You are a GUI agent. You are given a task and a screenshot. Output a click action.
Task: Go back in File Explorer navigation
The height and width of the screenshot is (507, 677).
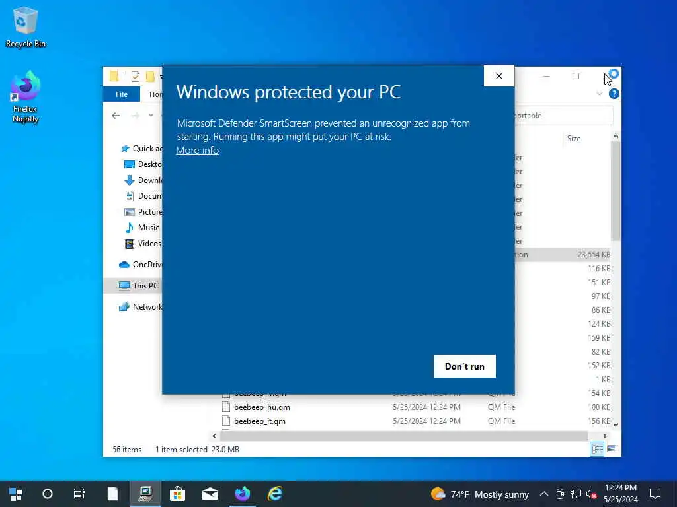(116, 116)
